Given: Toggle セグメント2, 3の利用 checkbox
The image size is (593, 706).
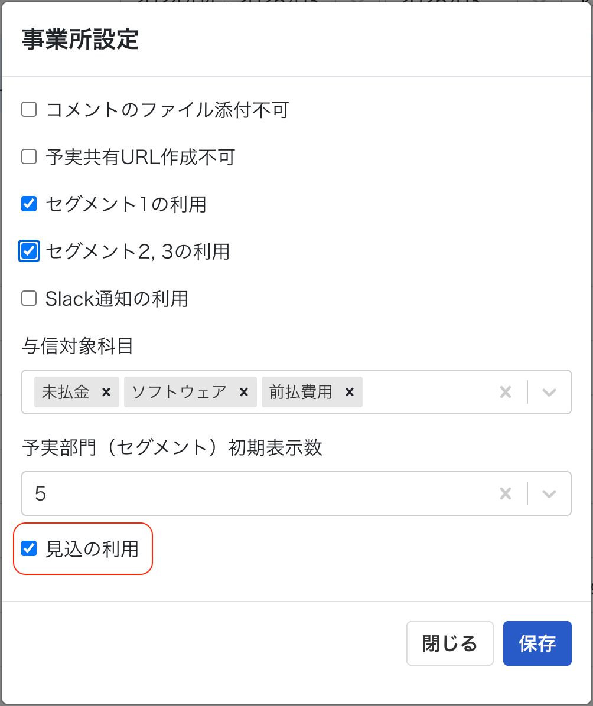Looking at the screenshot, I should [29, 251].
